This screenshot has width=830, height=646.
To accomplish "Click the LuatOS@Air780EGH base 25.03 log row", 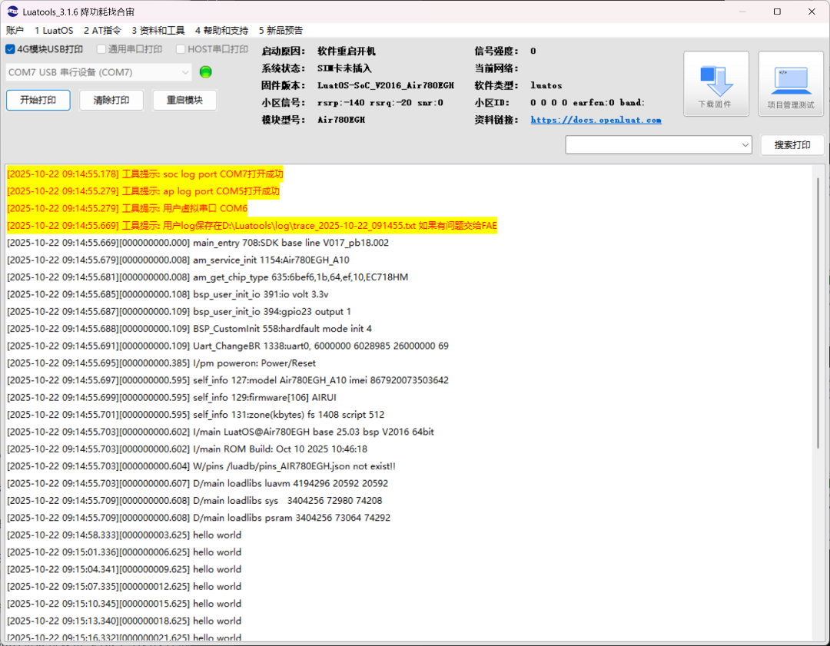I will pos(221,432).
